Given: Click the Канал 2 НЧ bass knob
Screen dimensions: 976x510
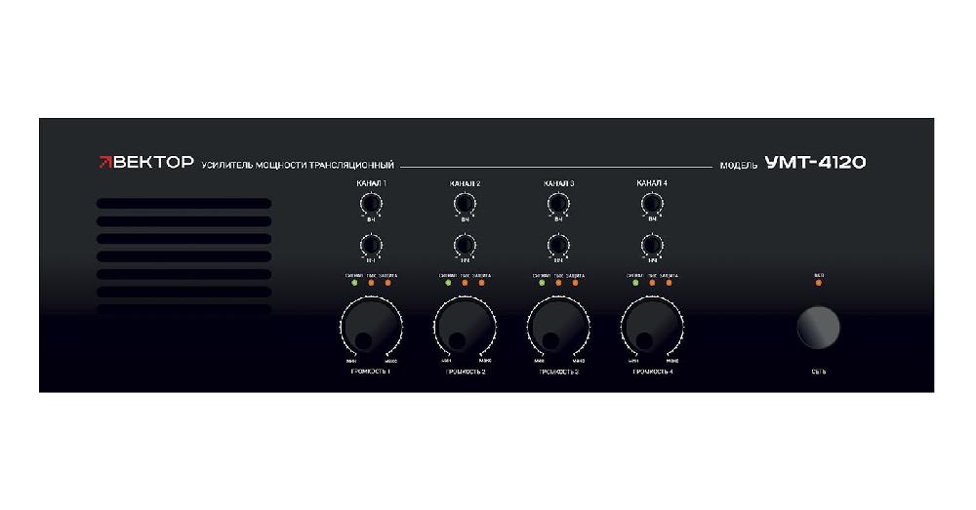Looking at the screenshot, I should pyautogui.click(x=465, y=244).
